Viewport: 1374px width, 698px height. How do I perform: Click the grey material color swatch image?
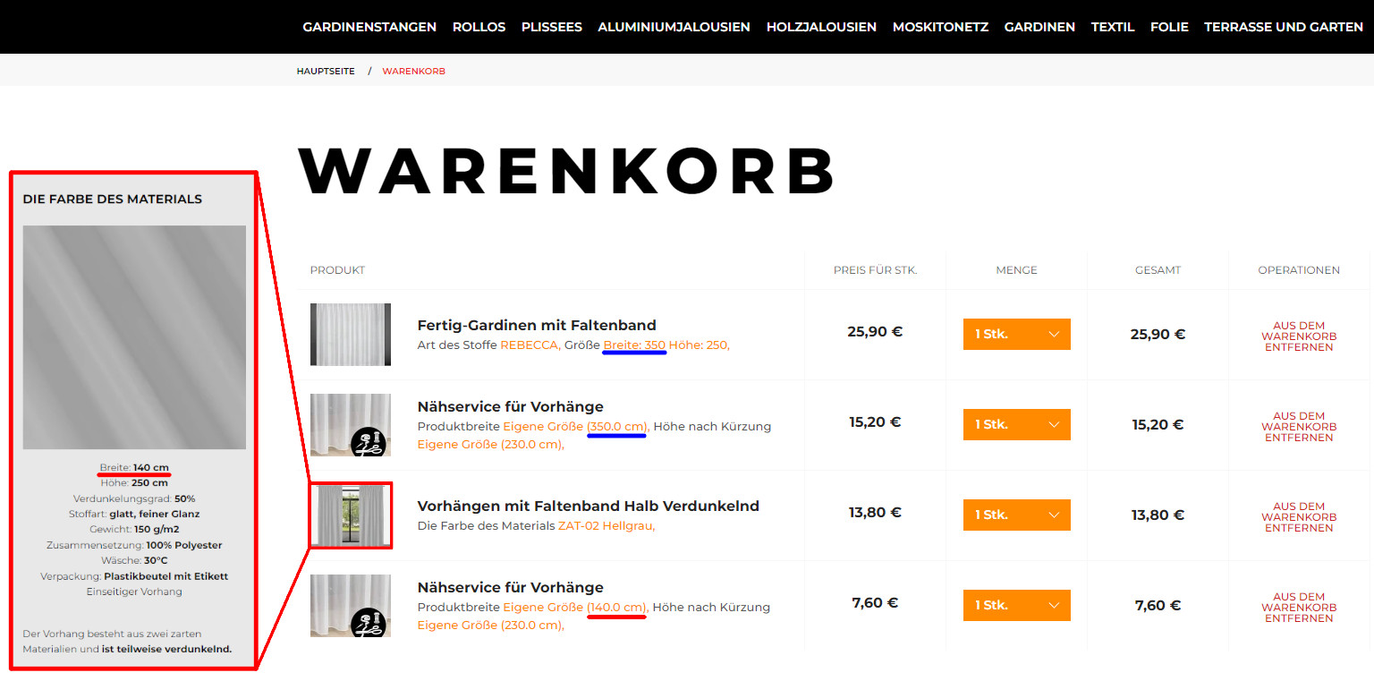click(x=134, y=337)
